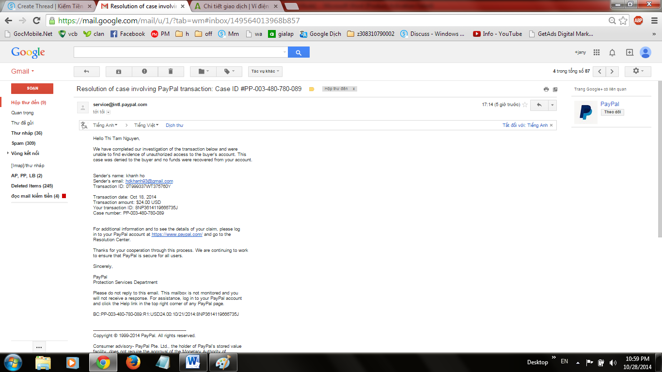Bookmark this page with the star
Screen dimensions: 662x372
coord(623,20)
